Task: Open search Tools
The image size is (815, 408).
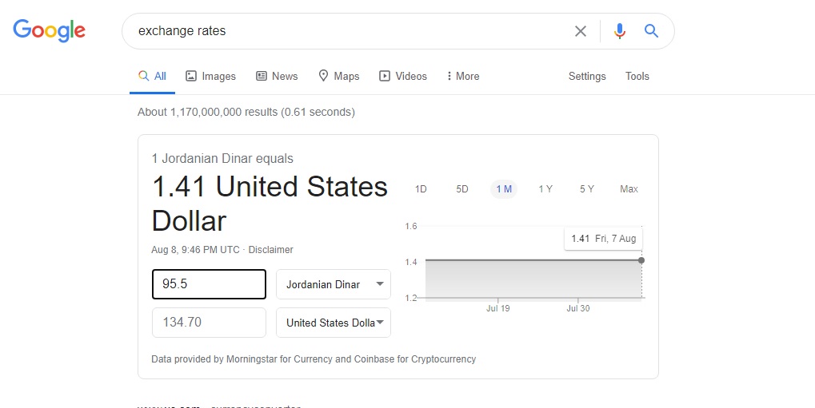Action: (x=637, y=77)
